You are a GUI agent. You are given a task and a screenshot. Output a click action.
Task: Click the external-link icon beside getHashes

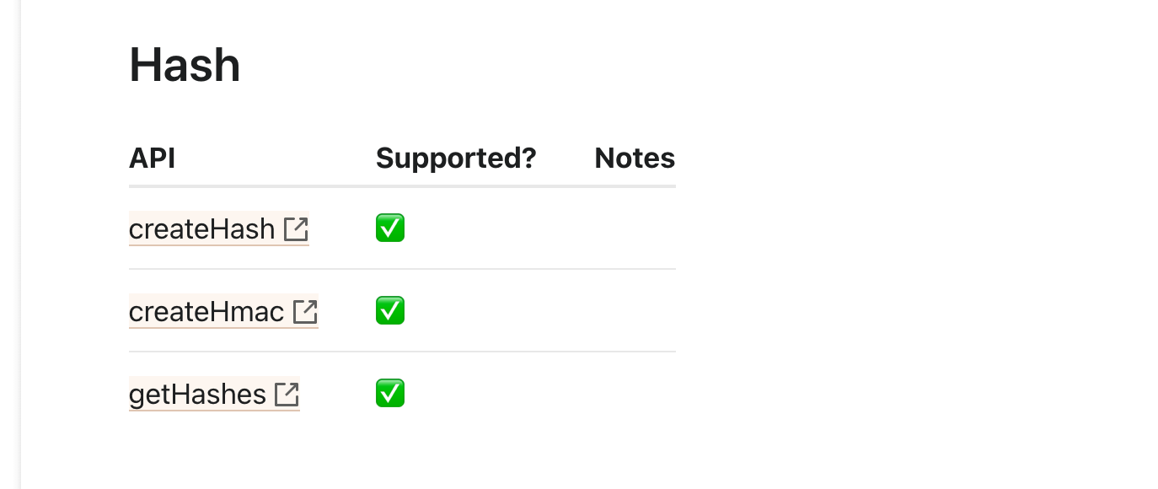coord(287,394)
